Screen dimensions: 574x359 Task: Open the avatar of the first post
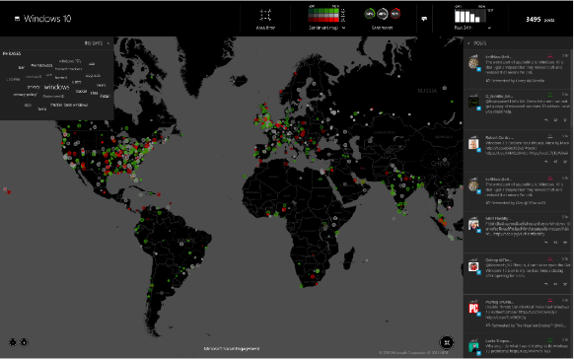(473, 63)
